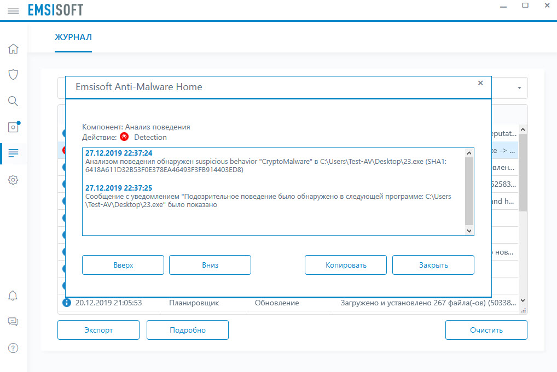The height and width of the screenshot is (372, 557).
Task: Open the Quarantine icon in sidebar
Action: pyautogui.click(x=14, y=127)
